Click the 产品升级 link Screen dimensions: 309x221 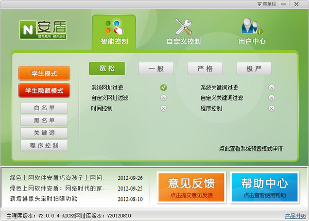295,215
